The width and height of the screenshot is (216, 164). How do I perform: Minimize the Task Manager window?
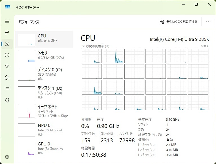(x=184, y=4)
